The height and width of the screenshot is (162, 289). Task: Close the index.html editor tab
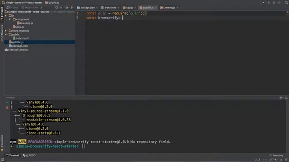tap(118, 8)
